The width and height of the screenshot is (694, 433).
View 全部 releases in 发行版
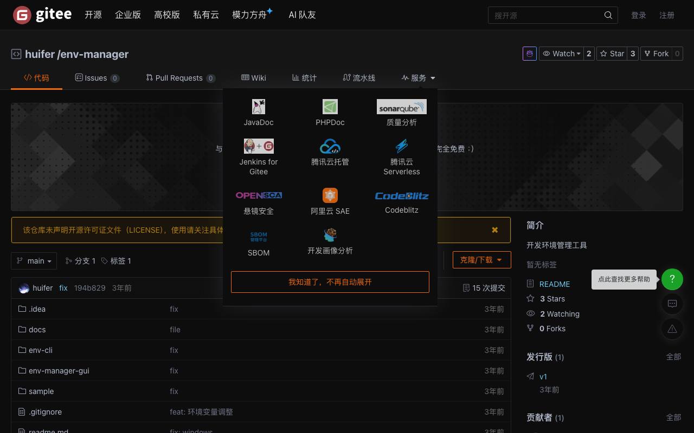point(673,357)
